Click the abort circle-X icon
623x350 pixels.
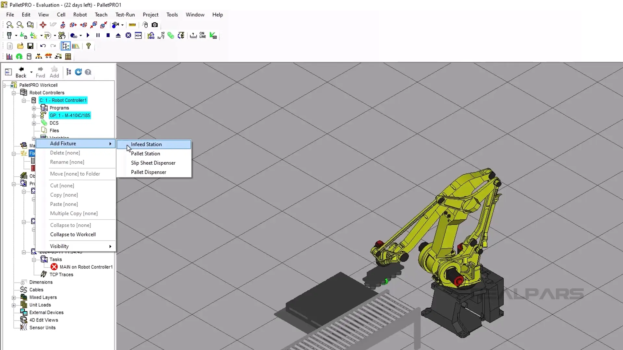tap(128, 35)
